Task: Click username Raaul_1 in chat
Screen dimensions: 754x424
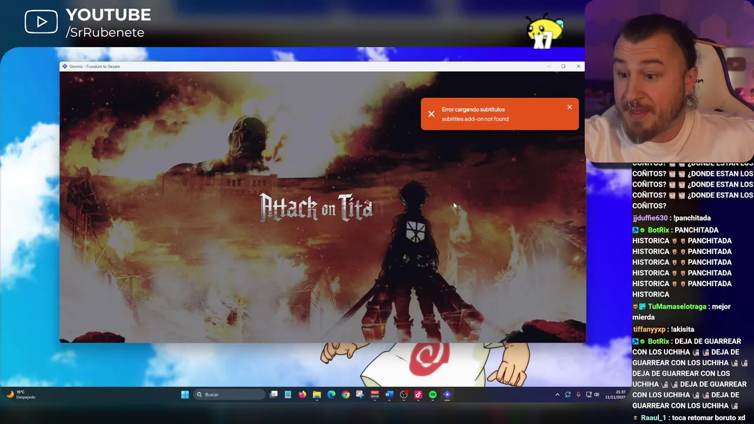Action: point(653,418)
